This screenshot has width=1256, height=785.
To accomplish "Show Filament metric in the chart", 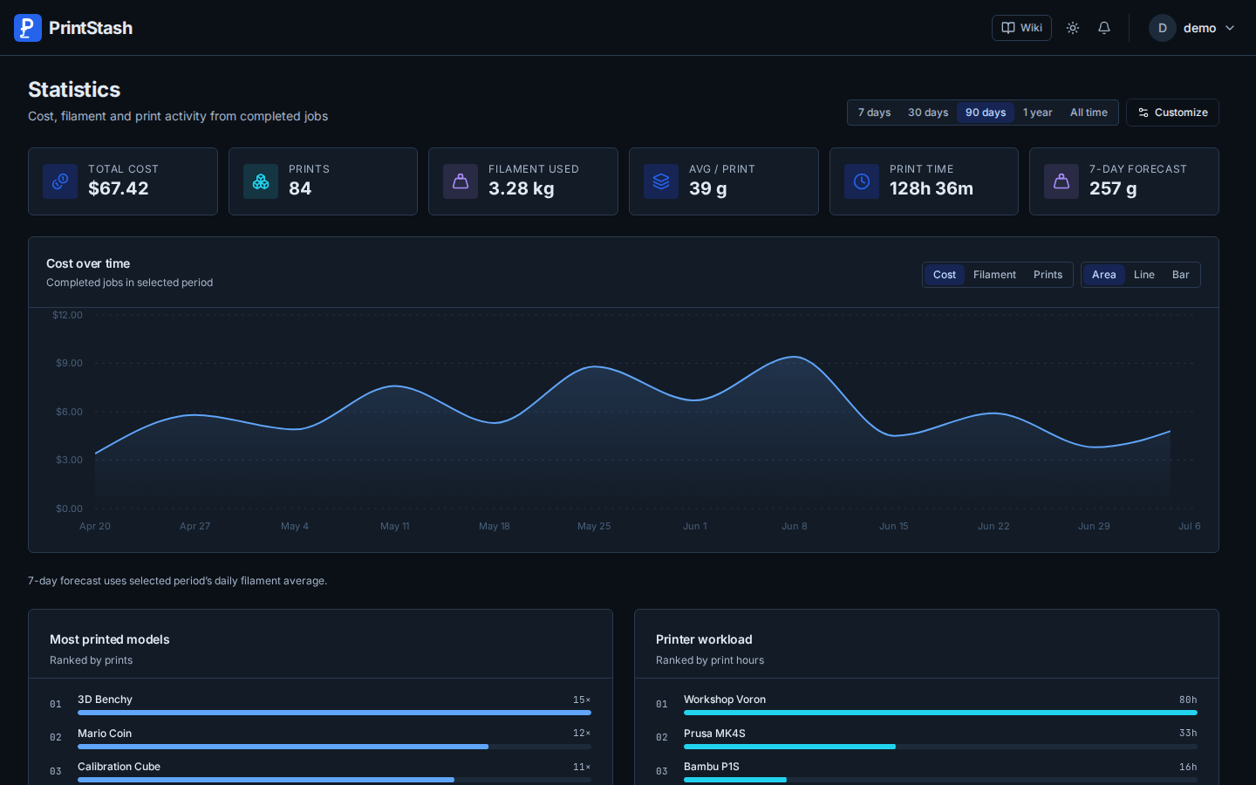I will pyautogui.click(x=994, y=275).
